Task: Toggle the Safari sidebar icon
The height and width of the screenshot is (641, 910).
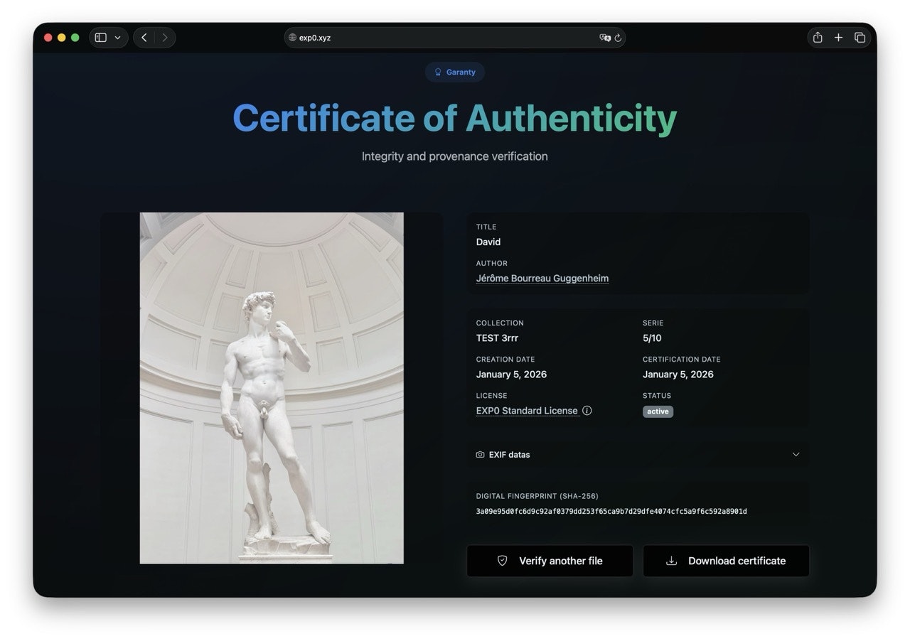Action: pos(101,38)
